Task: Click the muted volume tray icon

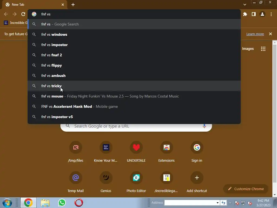Action: point(250,203)
